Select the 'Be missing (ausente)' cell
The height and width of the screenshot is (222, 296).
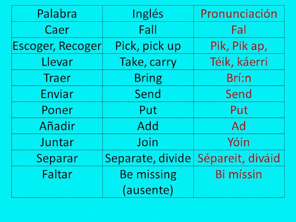pos(148,182)
